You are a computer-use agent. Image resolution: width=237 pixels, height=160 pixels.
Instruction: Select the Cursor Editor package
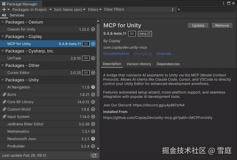point(48,73)
